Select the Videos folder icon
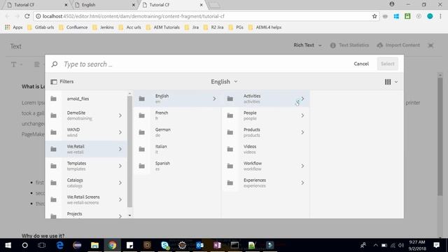448x252 pixels. [230, 149]
